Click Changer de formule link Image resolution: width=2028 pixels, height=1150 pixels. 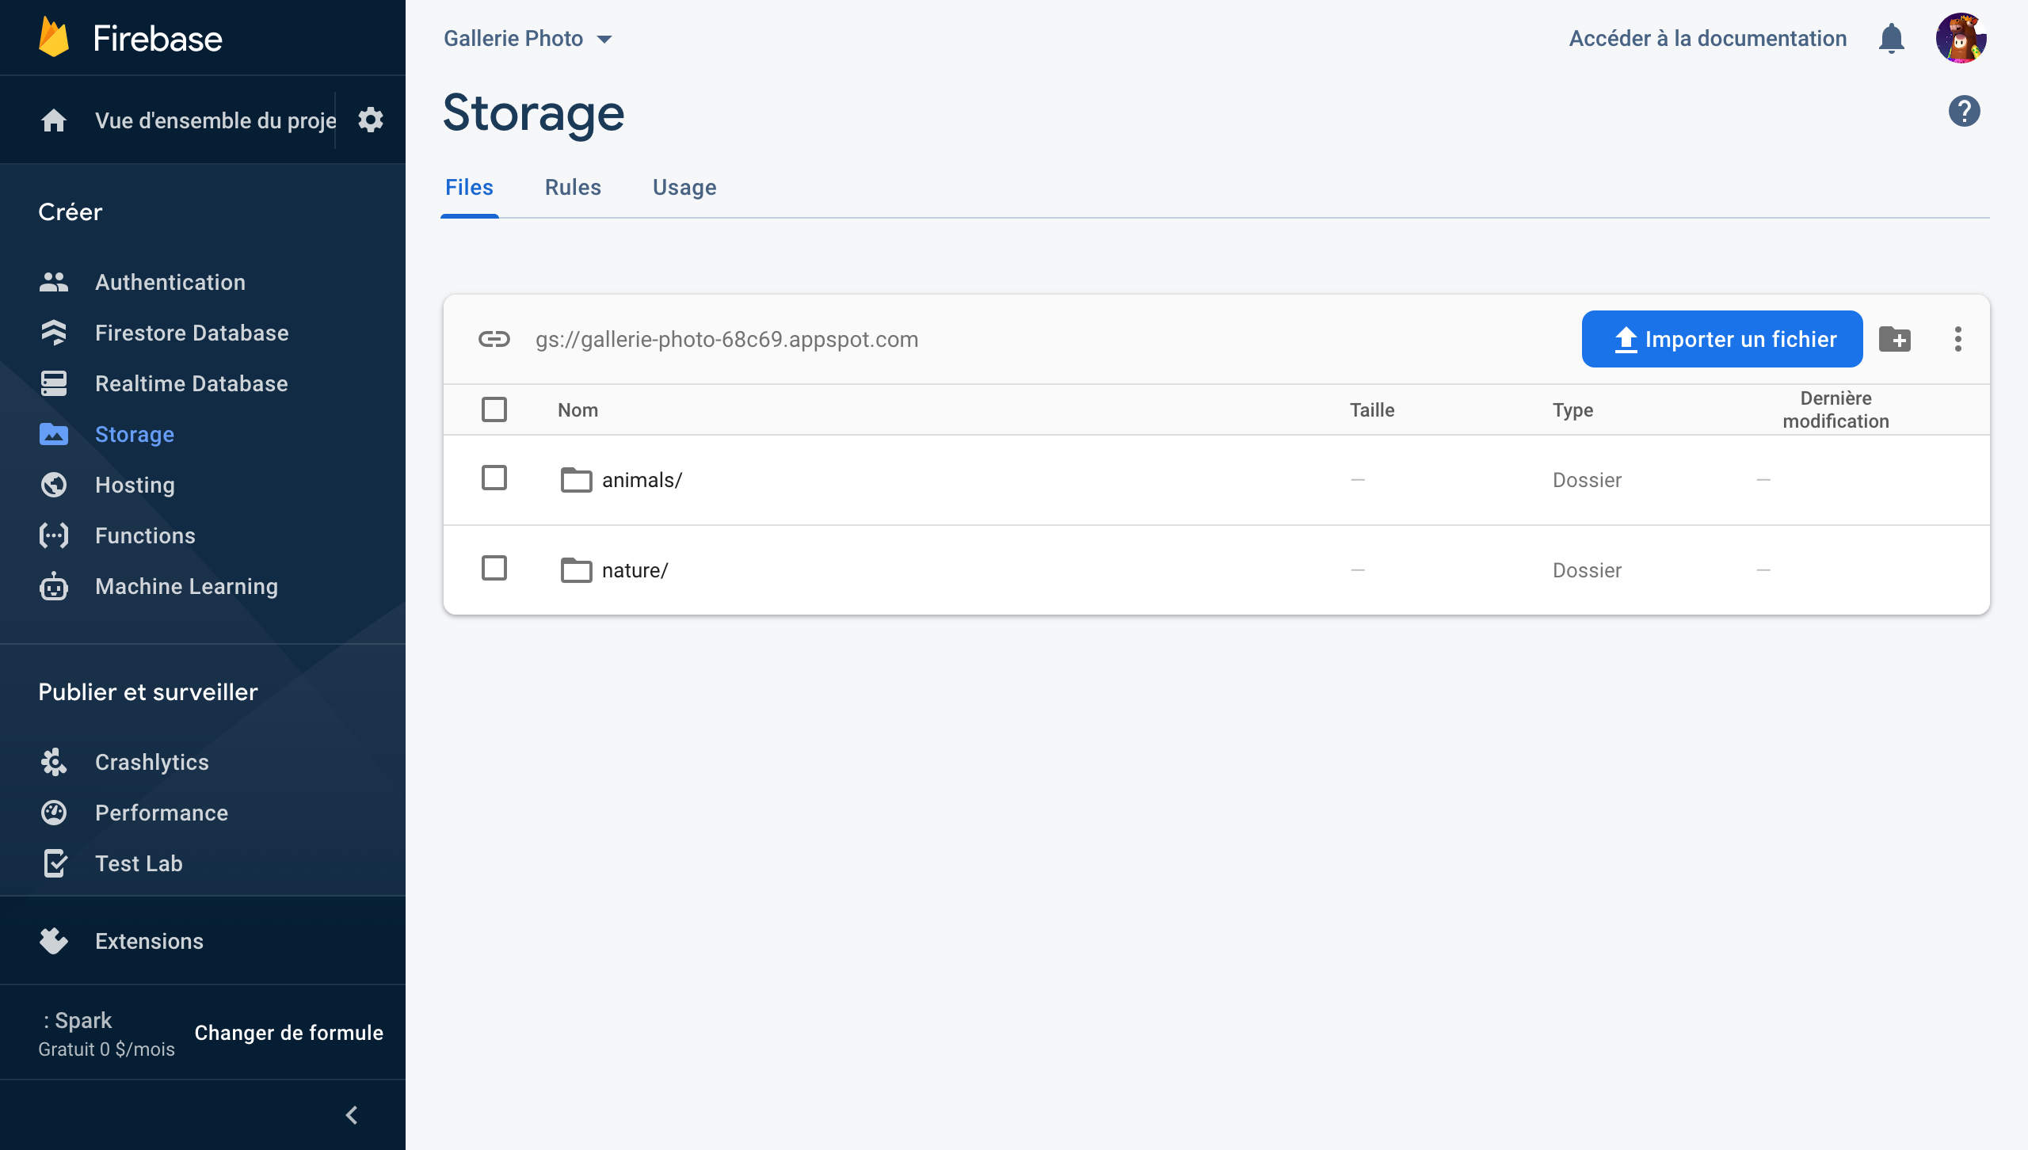point(288,1033)
